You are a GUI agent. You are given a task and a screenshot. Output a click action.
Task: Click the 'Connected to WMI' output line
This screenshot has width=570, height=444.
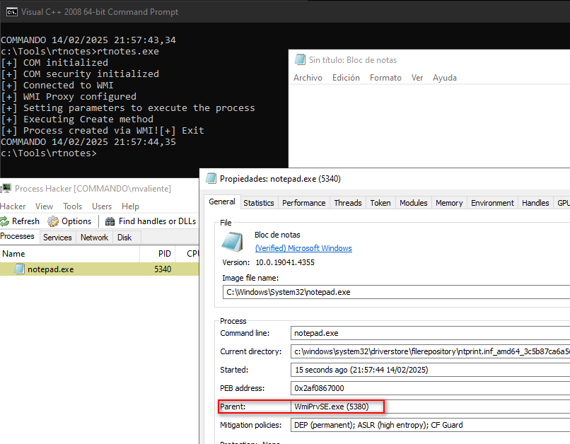(57, 86)
